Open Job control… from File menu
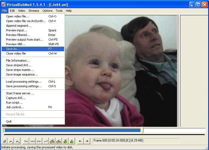209x150 pixels. point(33,107)
